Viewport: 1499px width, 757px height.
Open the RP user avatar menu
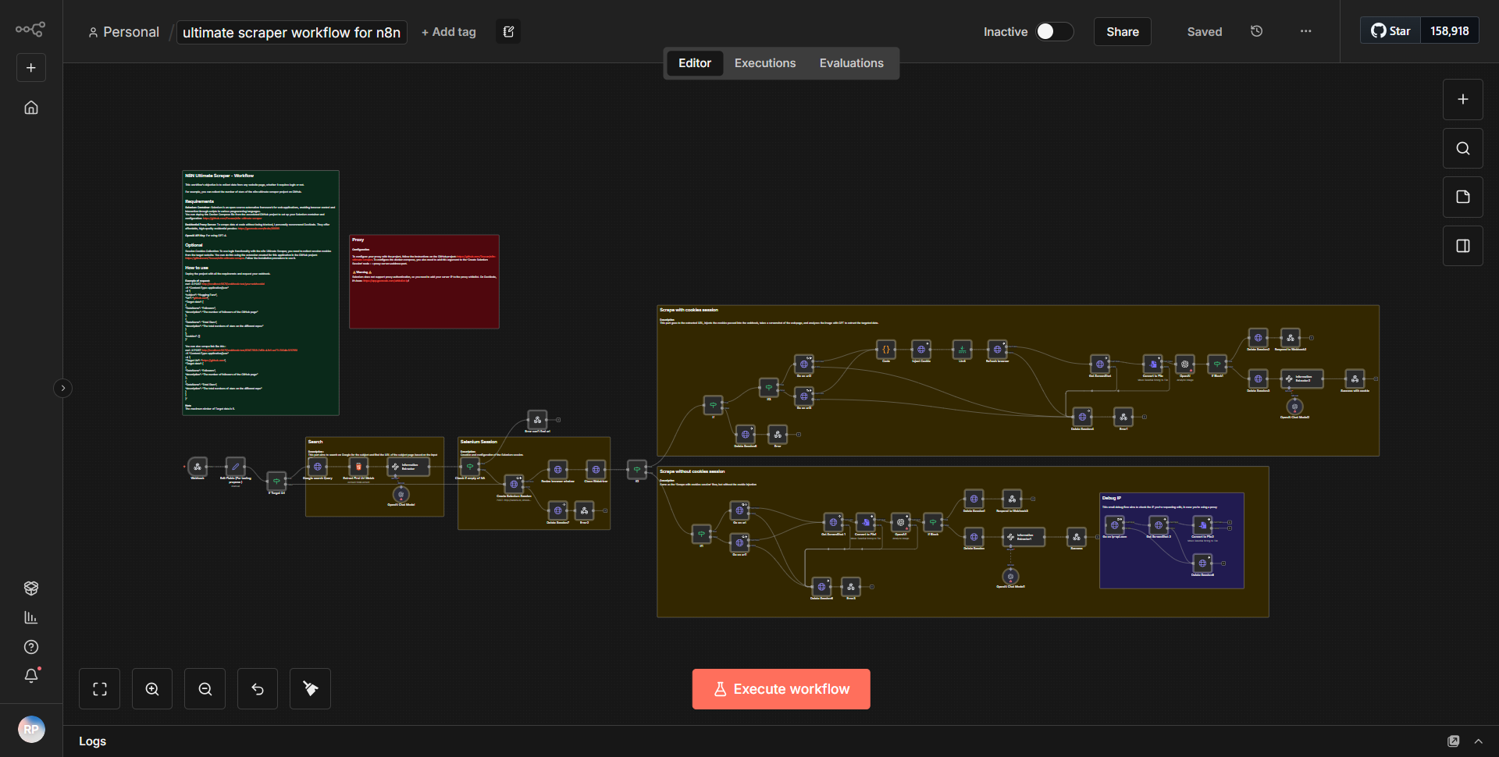[x=31, y=729]
